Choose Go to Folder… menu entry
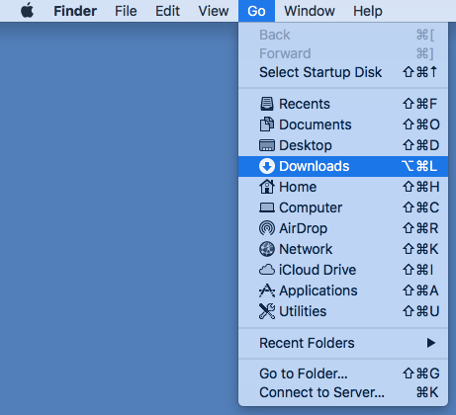The image size is (456, 415). click(x=343, y=373)
